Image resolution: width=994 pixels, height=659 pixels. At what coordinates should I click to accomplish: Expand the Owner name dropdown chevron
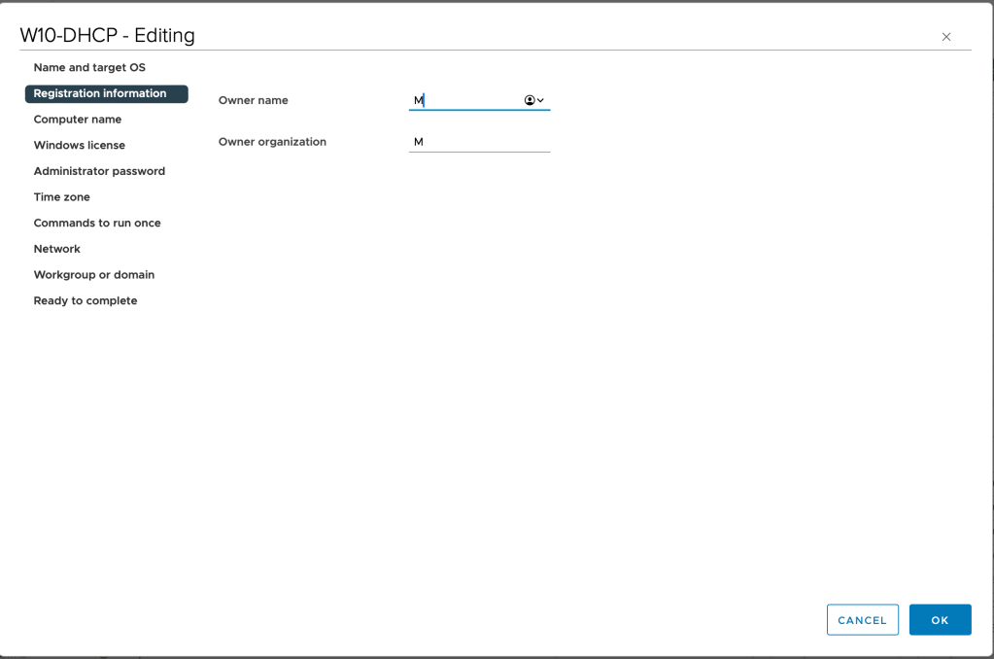click(540, 100)
